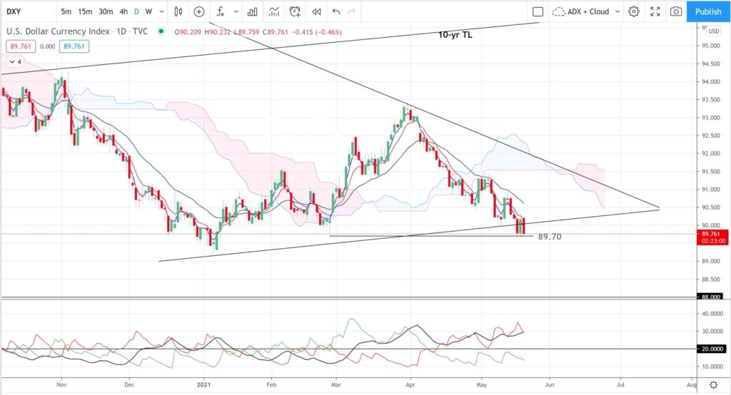Redo the last chart action
Image resolution: width=731 pixels, height=395 pixels.
point(351,11)
